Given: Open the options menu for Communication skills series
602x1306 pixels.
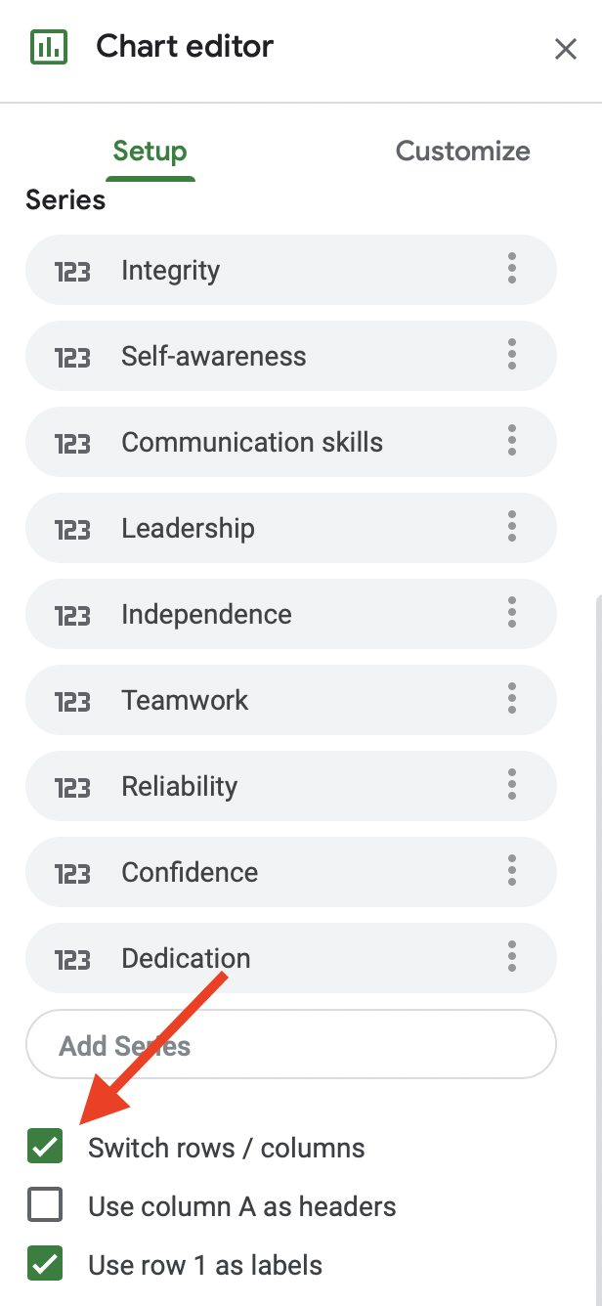Looking at the screenshot, I should point(511,442).
